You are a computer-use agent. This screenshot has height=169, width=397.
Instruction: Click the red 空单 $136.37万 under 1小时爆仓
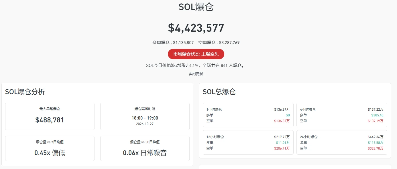282,121
